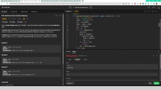Click code line 20 ans = max(temp,ans)
The height and width of the screenshot is (90, 161).
(88, 46)
